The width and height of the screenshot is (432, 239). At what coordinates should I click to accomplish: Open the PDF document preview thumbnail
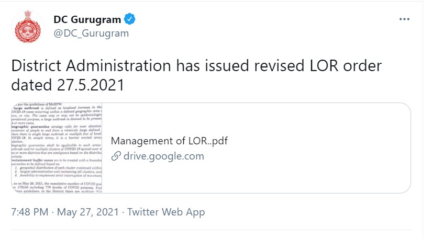coord(57,148)
